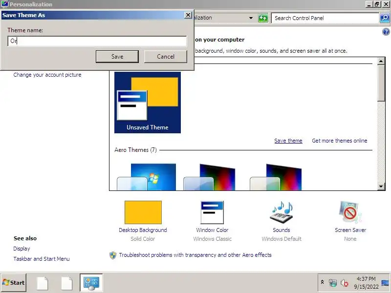Close the Save Theme As dialog
Viewport: 391px width, 293px height.
click(188, 15)
